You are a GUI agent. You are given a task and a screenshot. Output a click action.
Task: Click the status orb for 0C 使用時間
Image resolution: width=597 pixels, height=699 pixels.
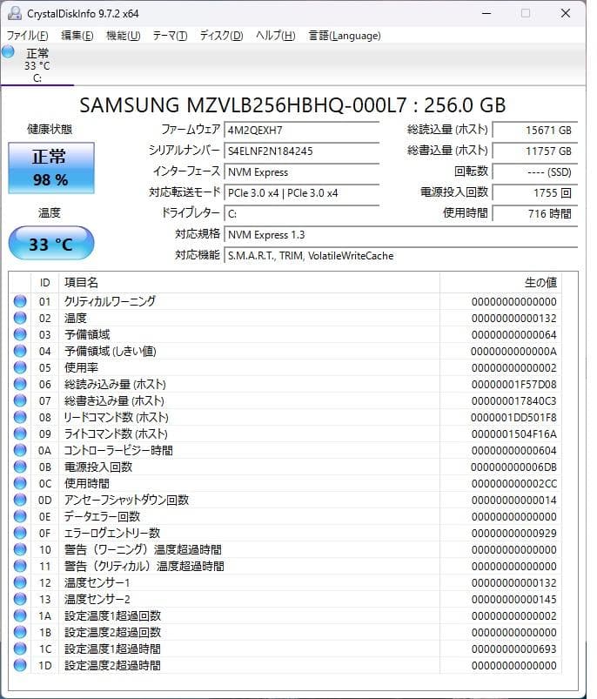pos(20,483)
